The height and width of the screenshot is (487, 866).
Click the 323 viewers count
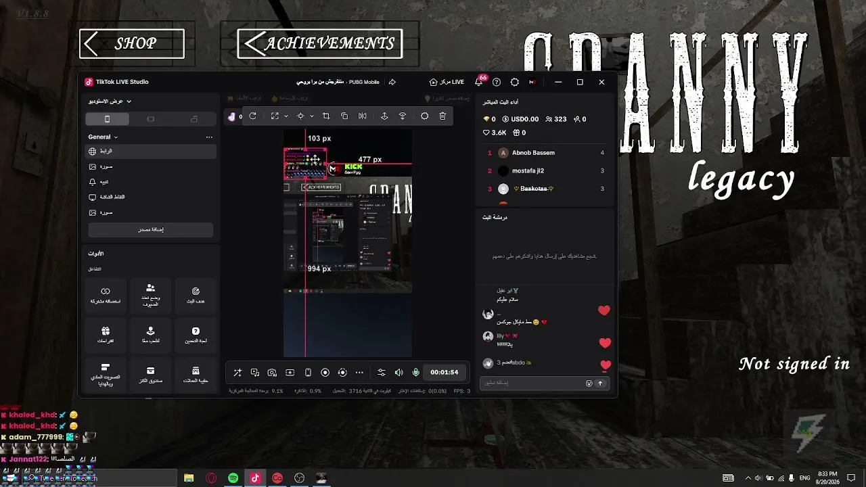tap(555, 119)
